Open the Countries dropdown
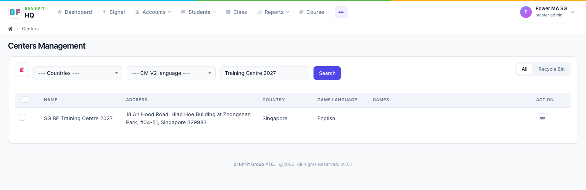The width and height of the screenshot is (586, 190). point(78,73)
